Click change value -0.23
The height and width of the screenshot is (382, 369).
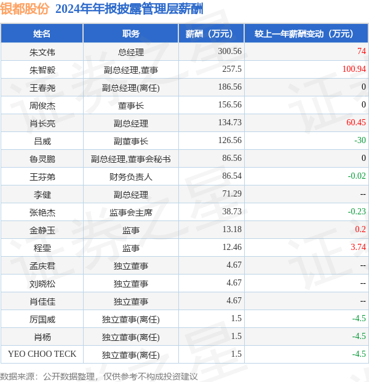pyautogui.click(x=357, y=211)
